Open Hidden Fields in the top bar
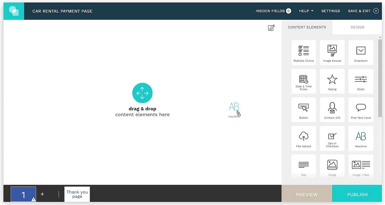The width and height of the screenshot is (385, 205). pyautogui.click(x=273, y=11)
